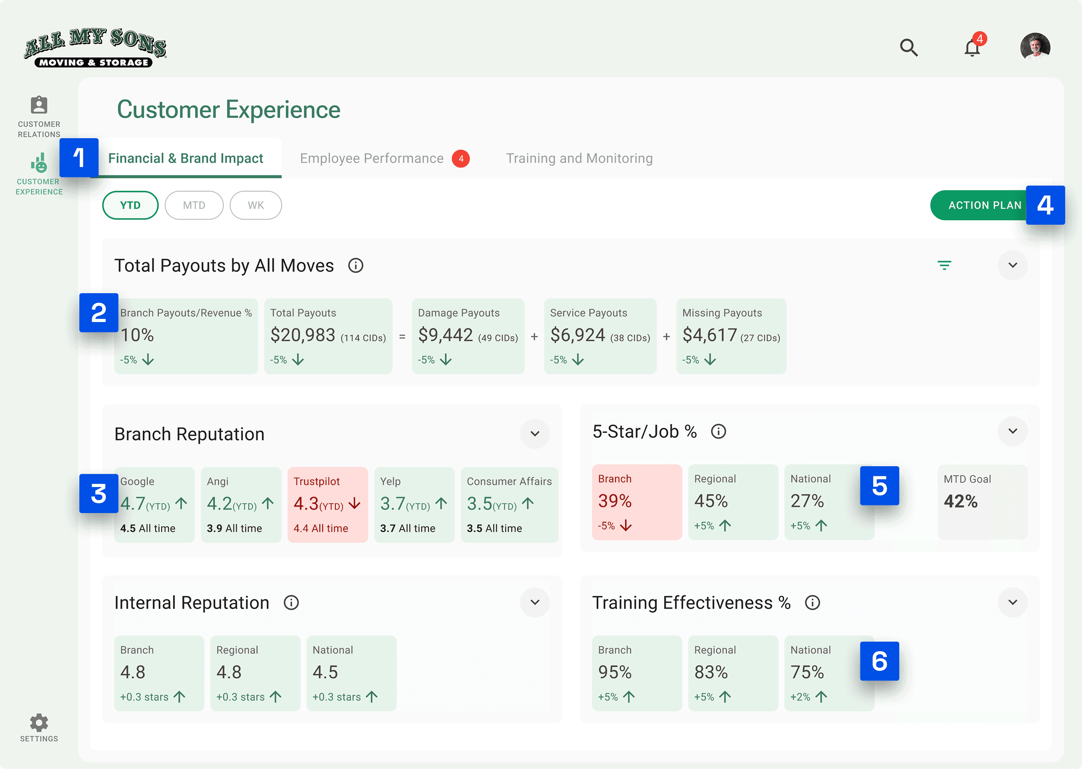Show info for 5-Star/Job %
Viewport: 1082px width, 769px height.
tap(718, 431)
